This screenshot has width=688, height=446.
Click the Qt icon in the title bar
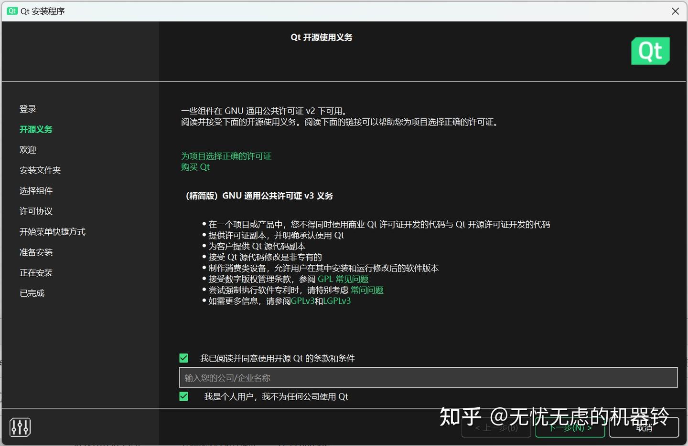pos(11,10)
